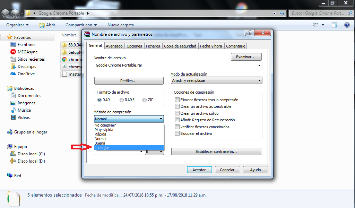The height and width of the screenshot is (208, 355).
Task: Switch to Fecha y hora tab
Action: (211, 46)
